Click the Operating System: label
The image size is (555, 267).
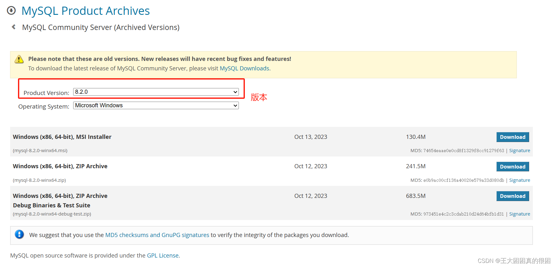[44, 107]
